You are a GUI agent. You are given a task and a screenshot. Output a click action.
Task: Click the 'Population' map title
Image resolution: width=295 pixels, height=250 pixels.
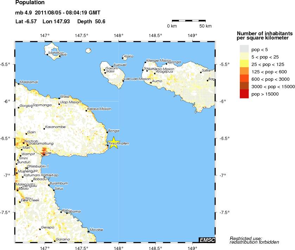(30, 3)
